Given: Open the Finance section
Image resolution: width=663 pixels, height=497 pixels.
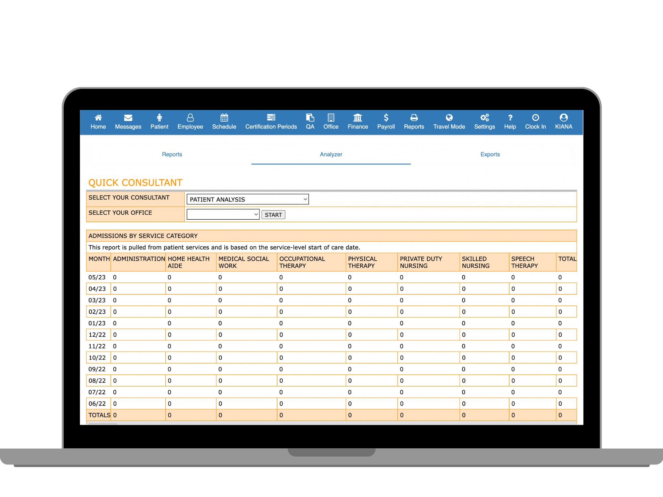Looking at the screenshot, I should click(x=358, y=122).
